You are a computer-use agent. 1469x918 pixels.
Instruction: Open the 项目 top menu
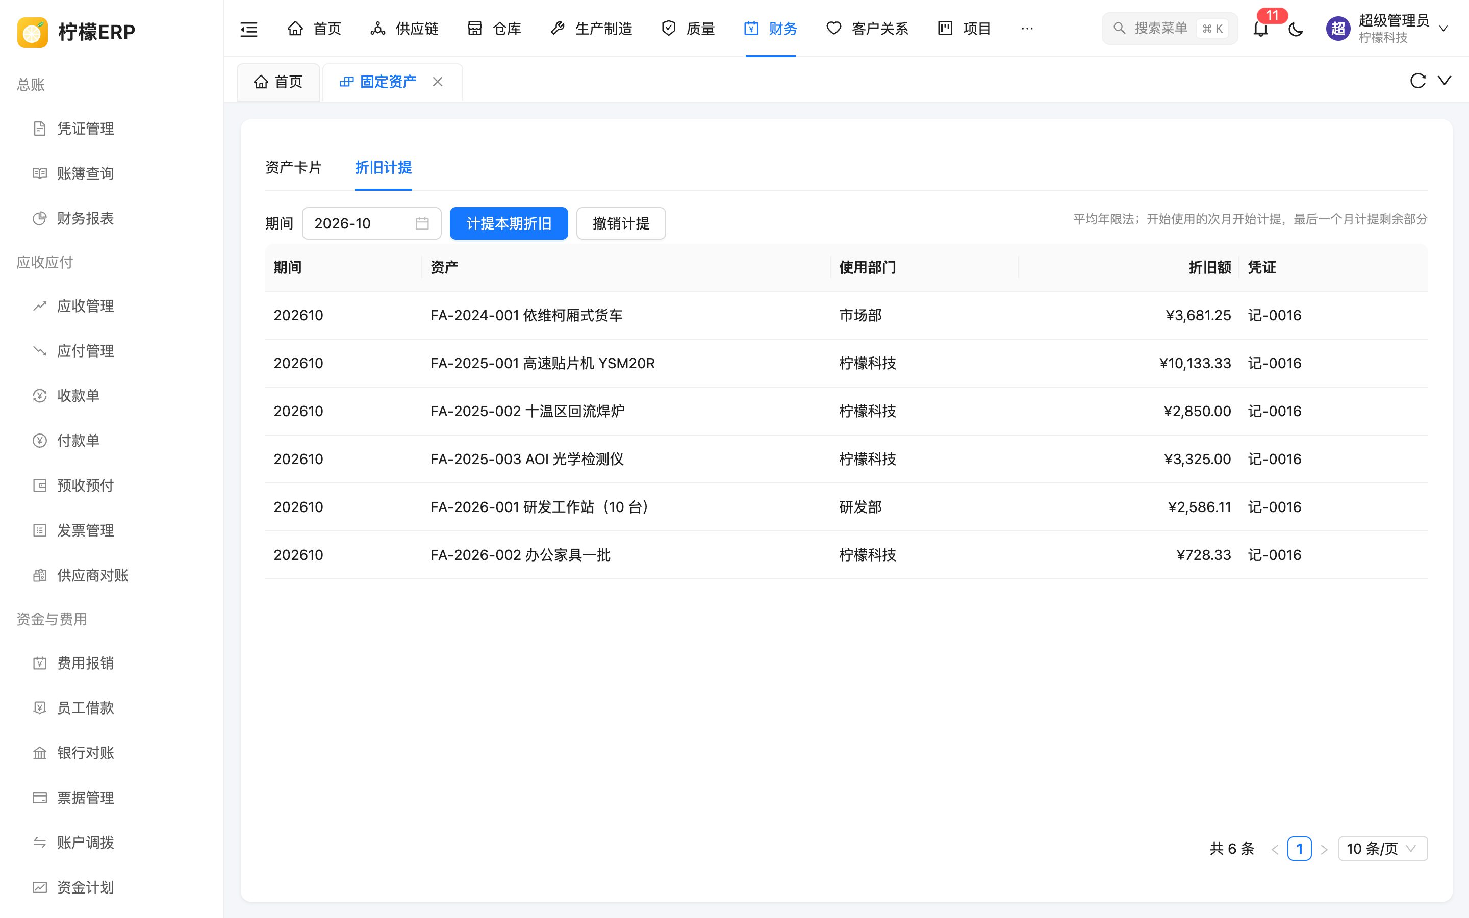[x=964, y=29]
